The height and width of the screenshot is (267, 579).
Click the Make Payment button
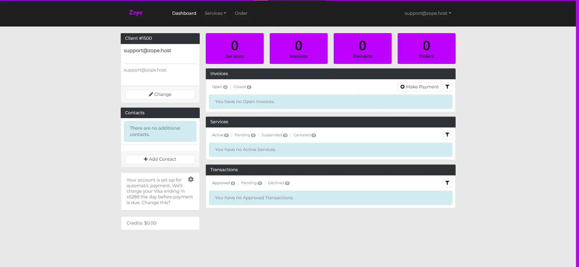(x=419, y=87)
